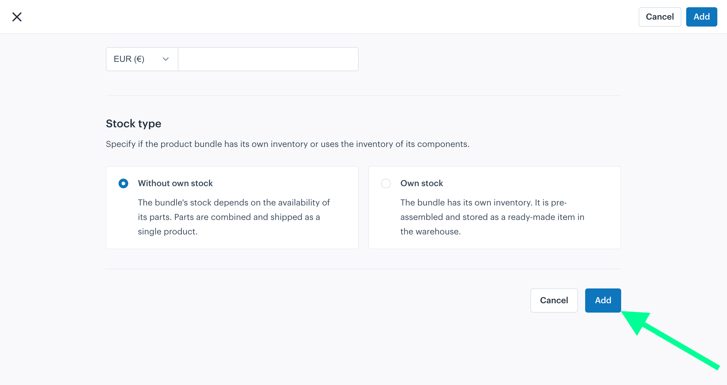Click the close X icon
The image size is (727, 385).
[x=16, y=17]
